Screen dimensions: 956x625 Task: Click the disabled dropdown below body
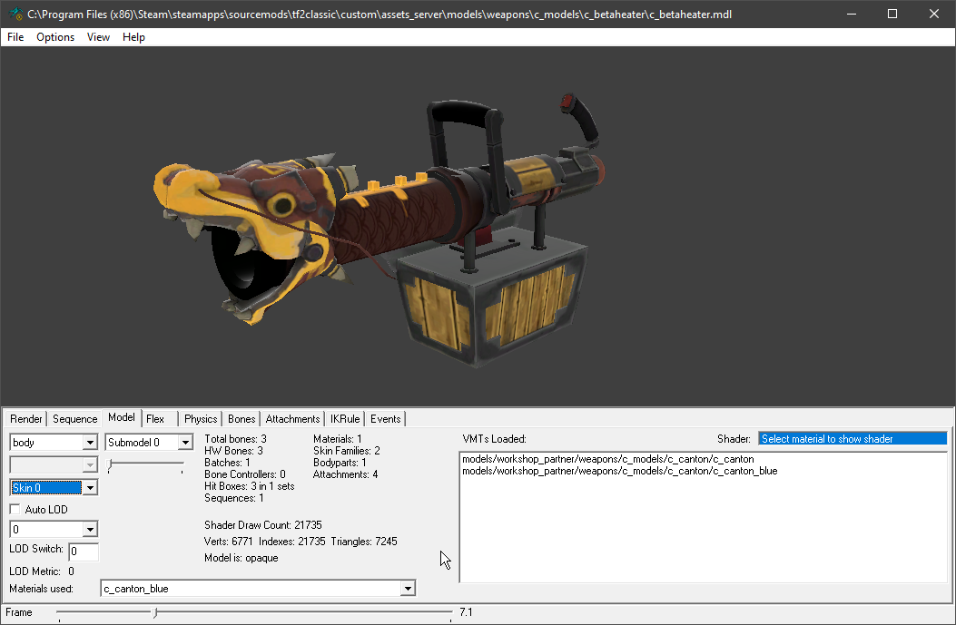[54, 464]
